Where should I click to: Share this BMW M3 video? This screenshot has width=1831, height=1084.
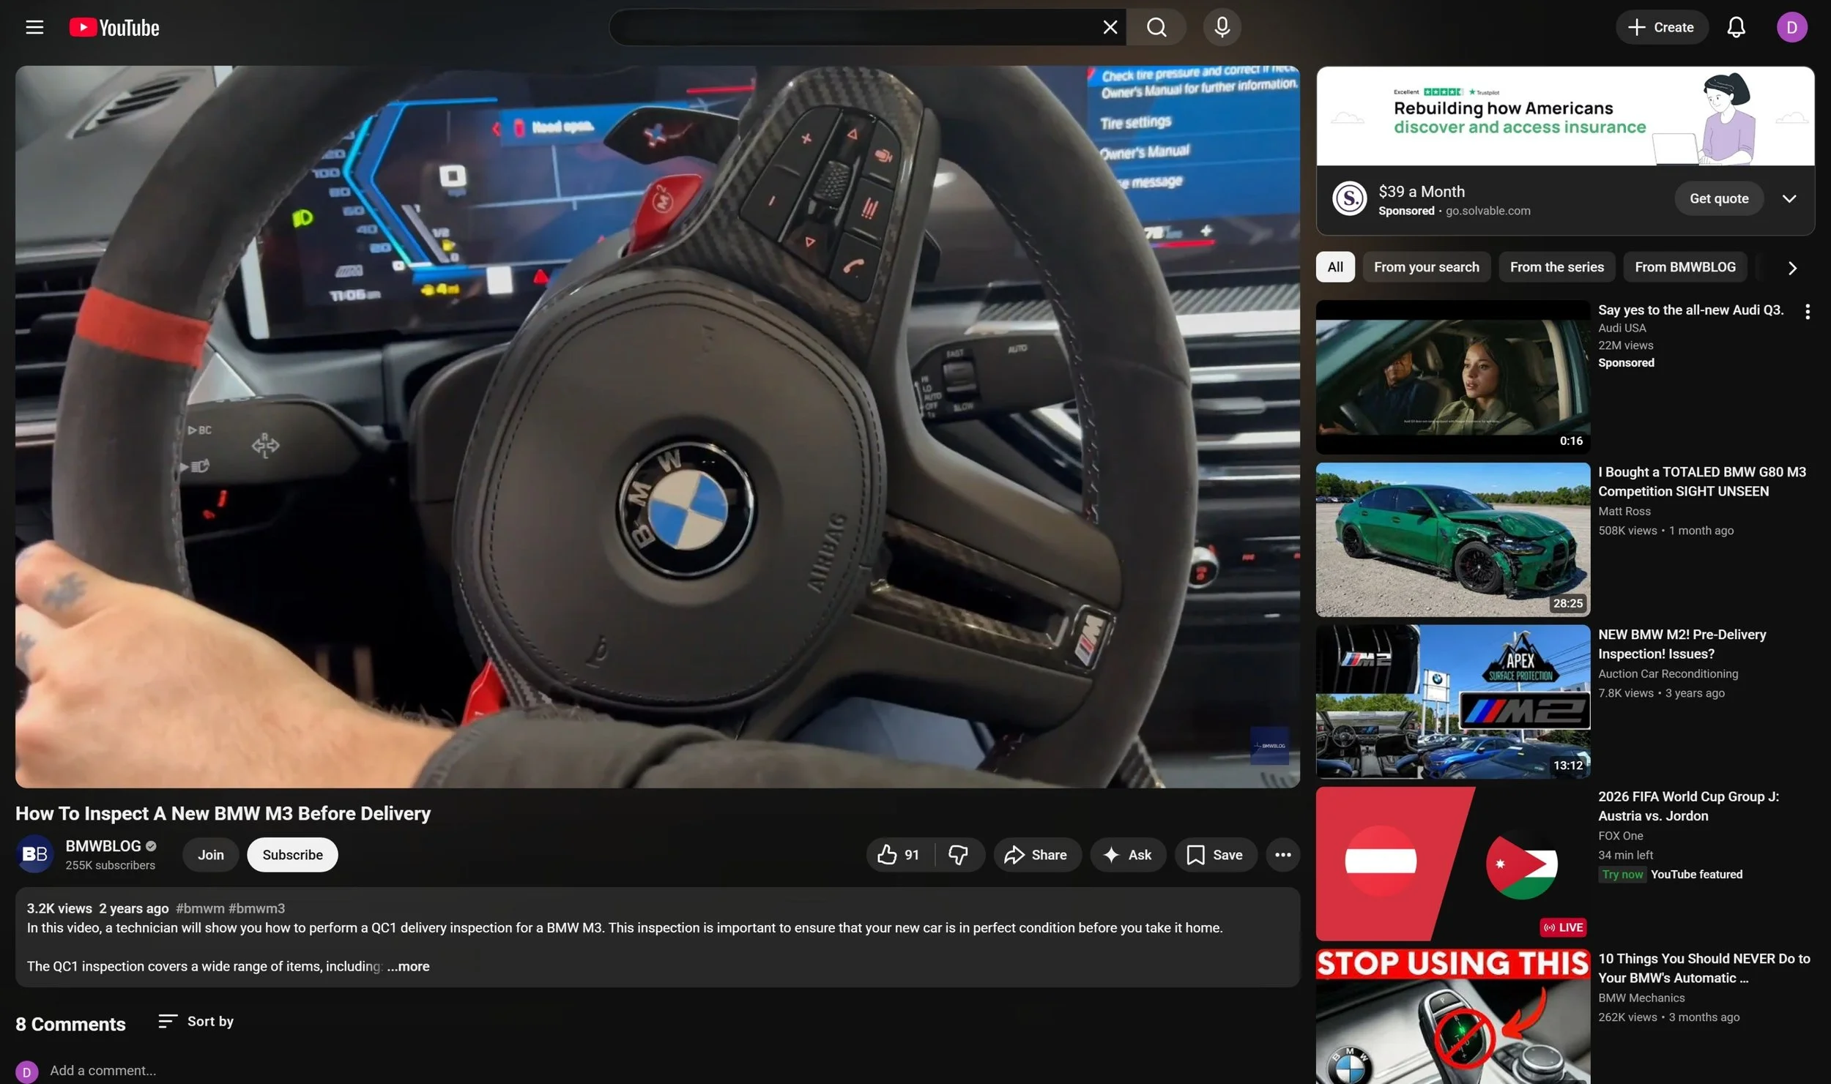pyautogui.click(x=1036, y=854)
